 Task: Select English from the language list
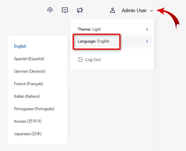click(20, 46)
